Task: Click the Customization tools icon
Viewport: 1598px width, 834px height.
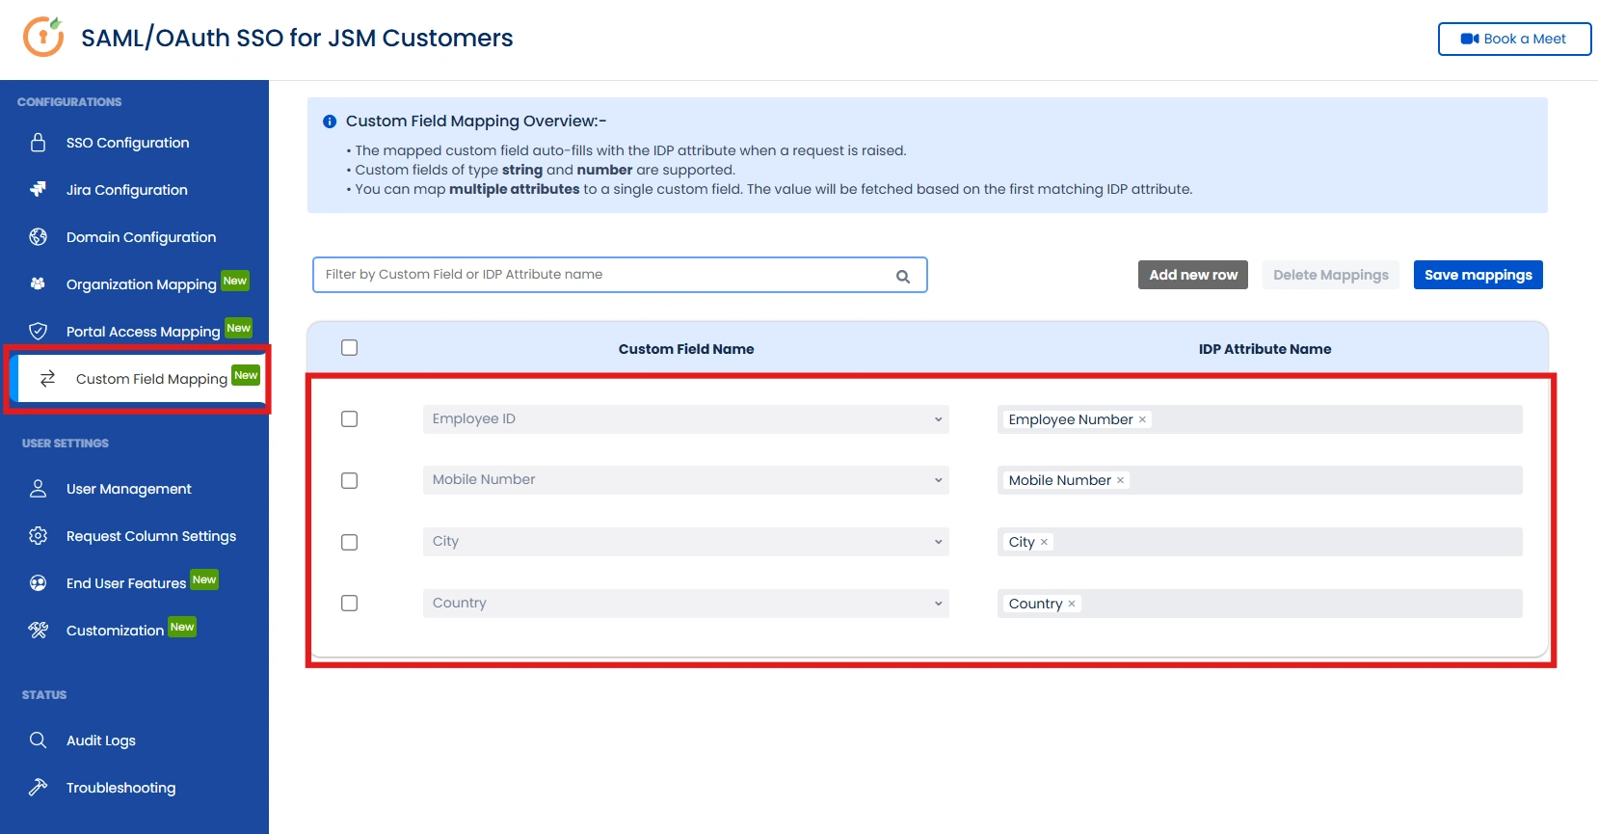Action: 39,631
